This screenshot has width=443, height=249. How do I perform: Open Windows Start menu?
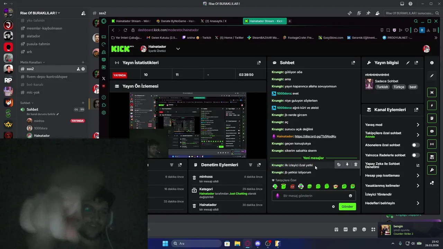point(165,243)
